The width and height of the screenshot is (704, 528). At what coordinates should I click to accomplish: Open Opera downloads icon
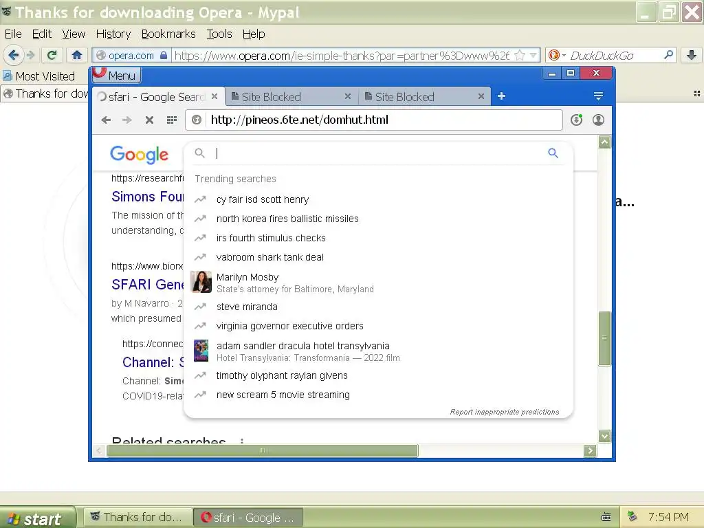tap(577, 120)
